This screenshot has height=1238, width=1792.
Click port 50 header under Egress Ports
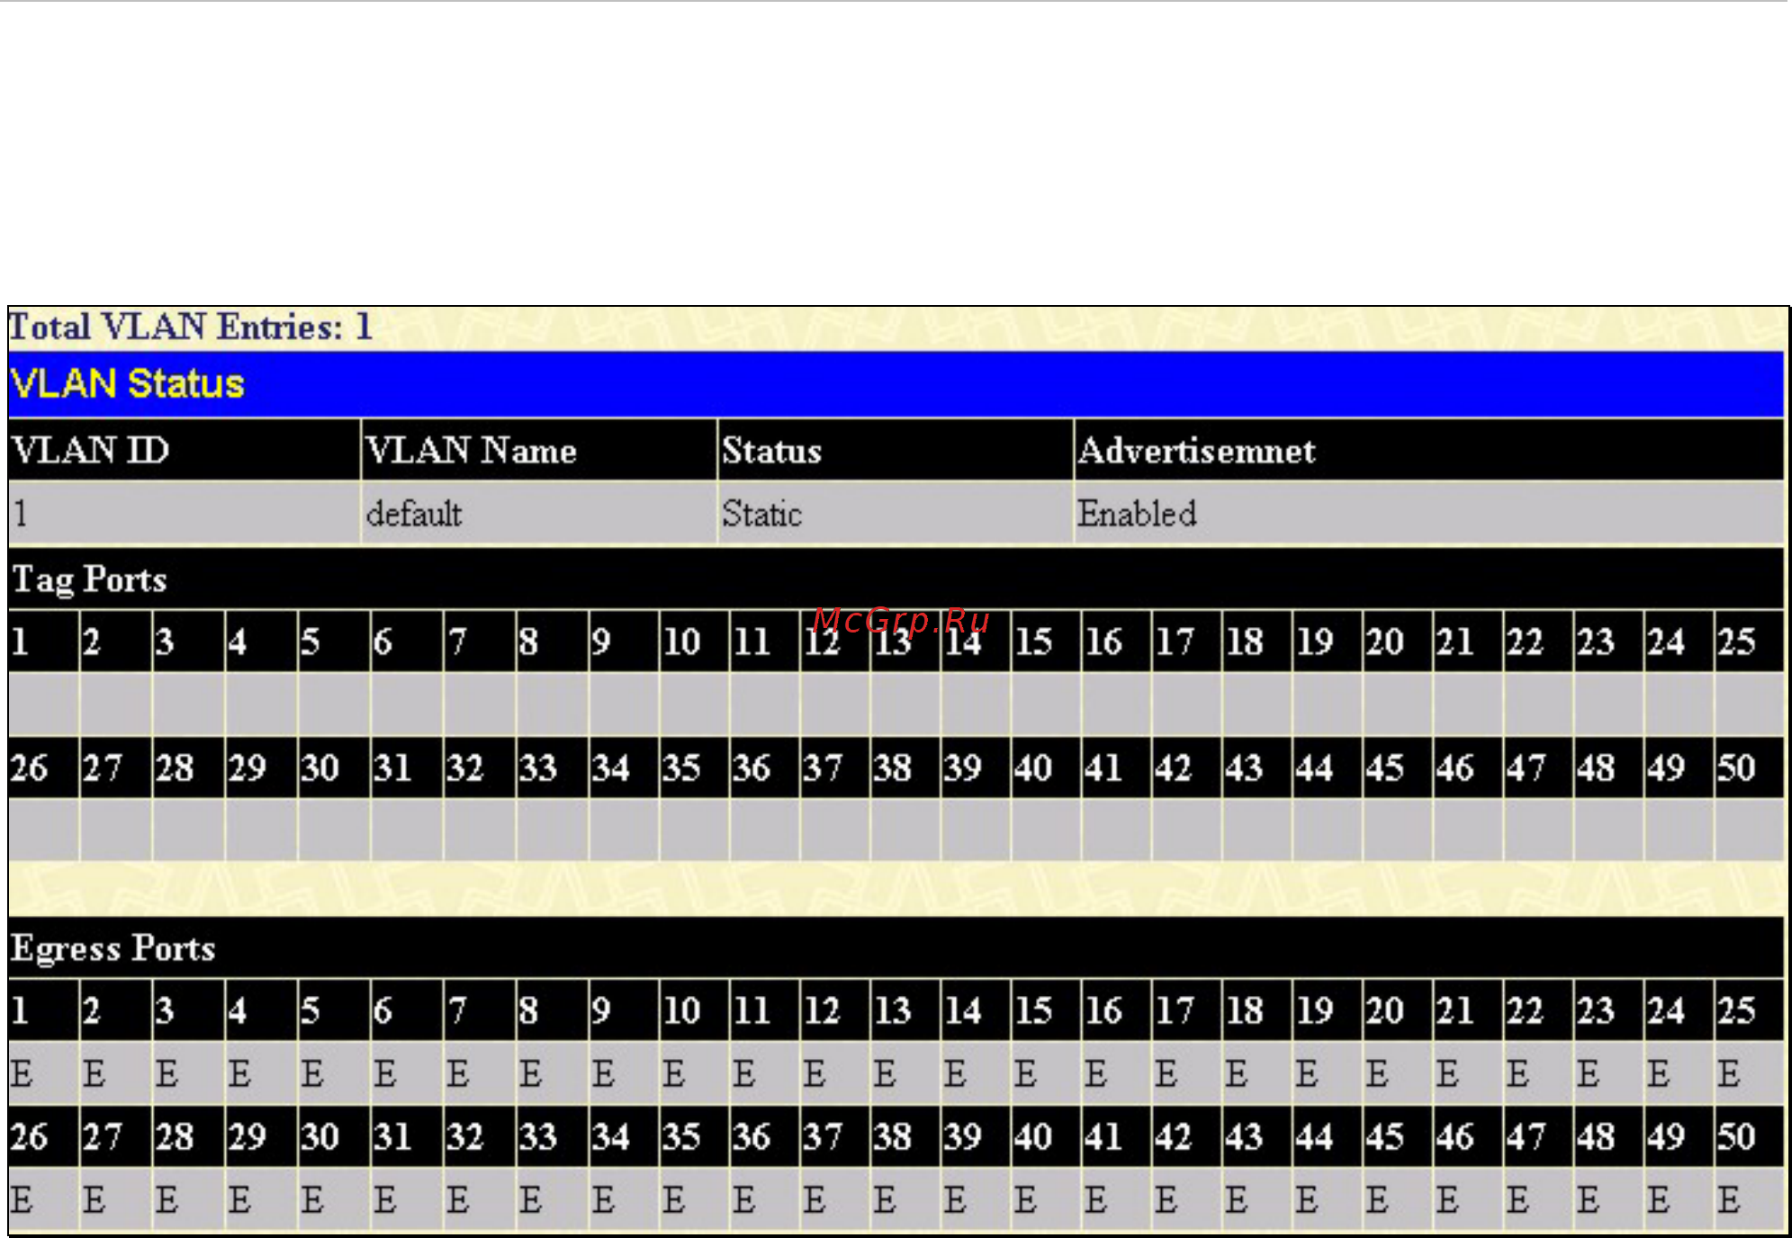click(x=1749, y=1136)
